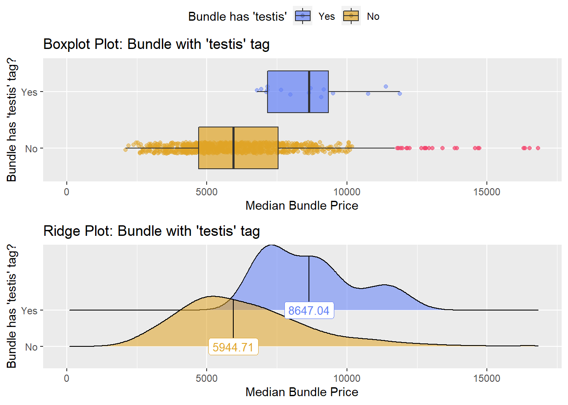Click the ridge plot 'Median Bundle Price' axis title
The height and width of the screenshot is (405, 568).
[x=302, y=392]
